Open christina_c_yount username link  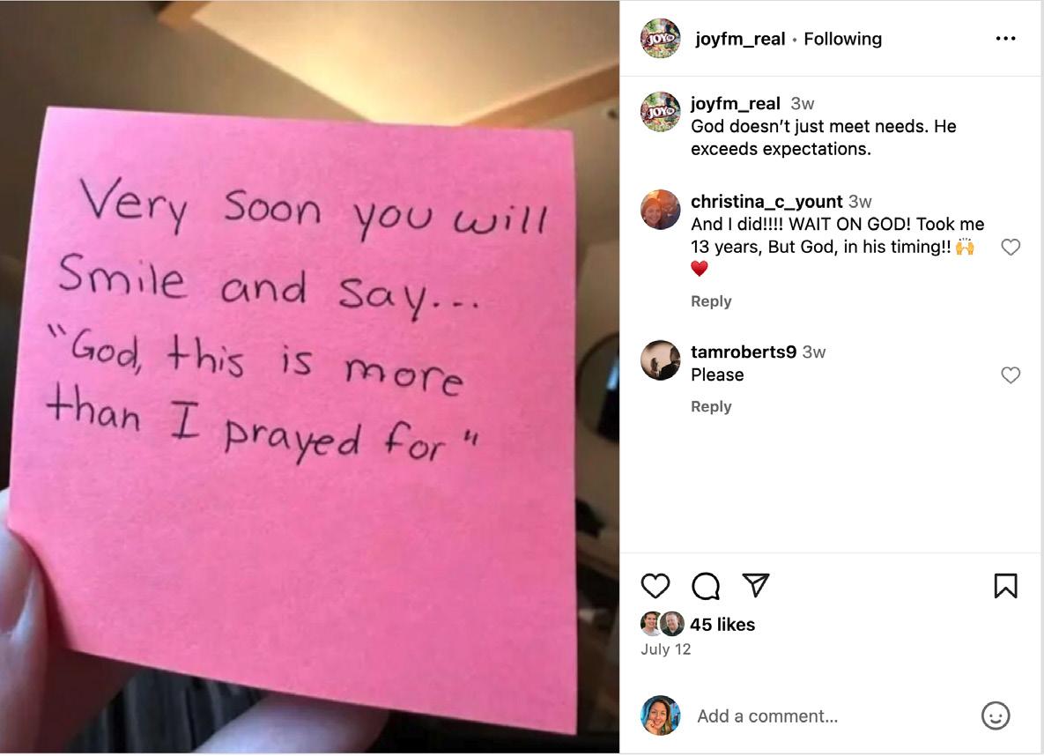coord(766,201)
